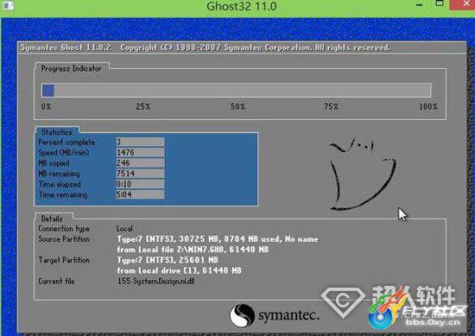Minimize the Ghost32 window

pyautogui.click(x=420, y=5)
